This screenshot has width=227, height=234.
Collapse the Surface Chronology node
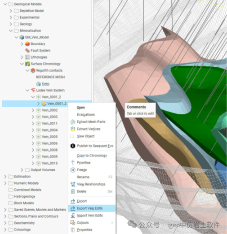(x=22, y=64)
